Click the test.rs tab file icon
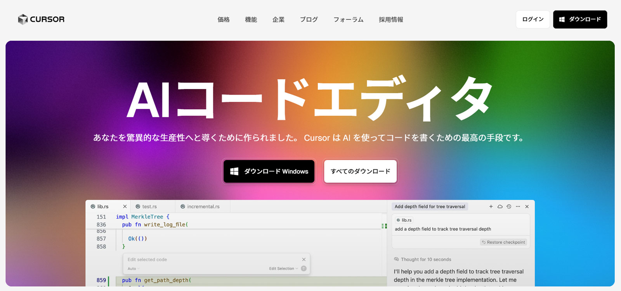 coord(138,207)
